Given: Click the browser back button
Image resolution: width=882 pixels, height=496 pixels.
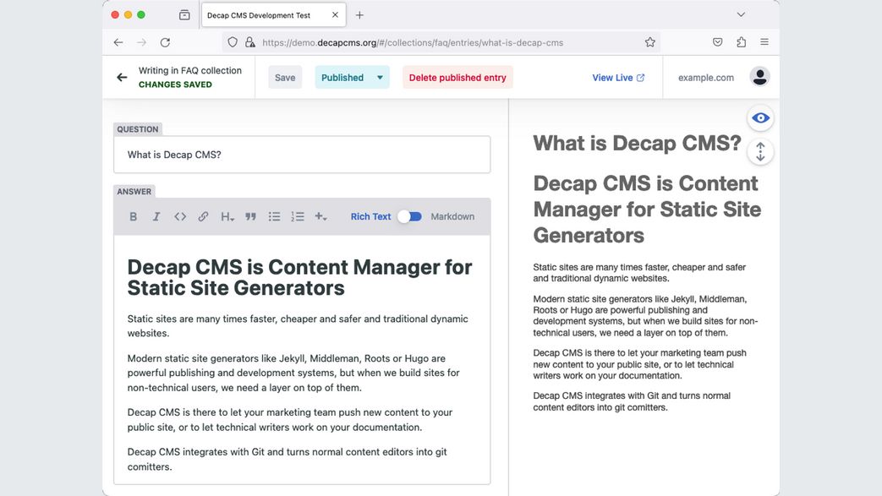Looking at the screenshot, I should (x=118, y=42).
